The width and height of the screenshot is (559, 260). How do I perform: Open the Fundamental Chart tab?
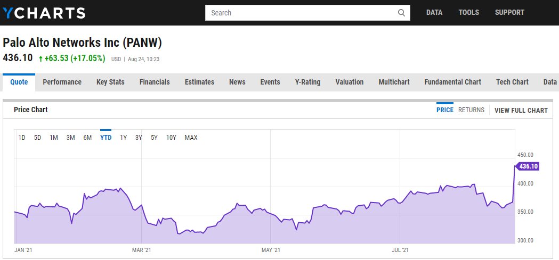coord(453,82)
